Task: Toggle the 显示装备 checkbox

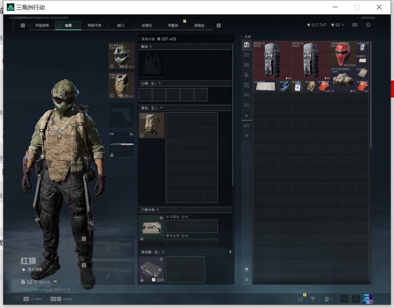Action: pyautogui.click(x=23, y=269)
